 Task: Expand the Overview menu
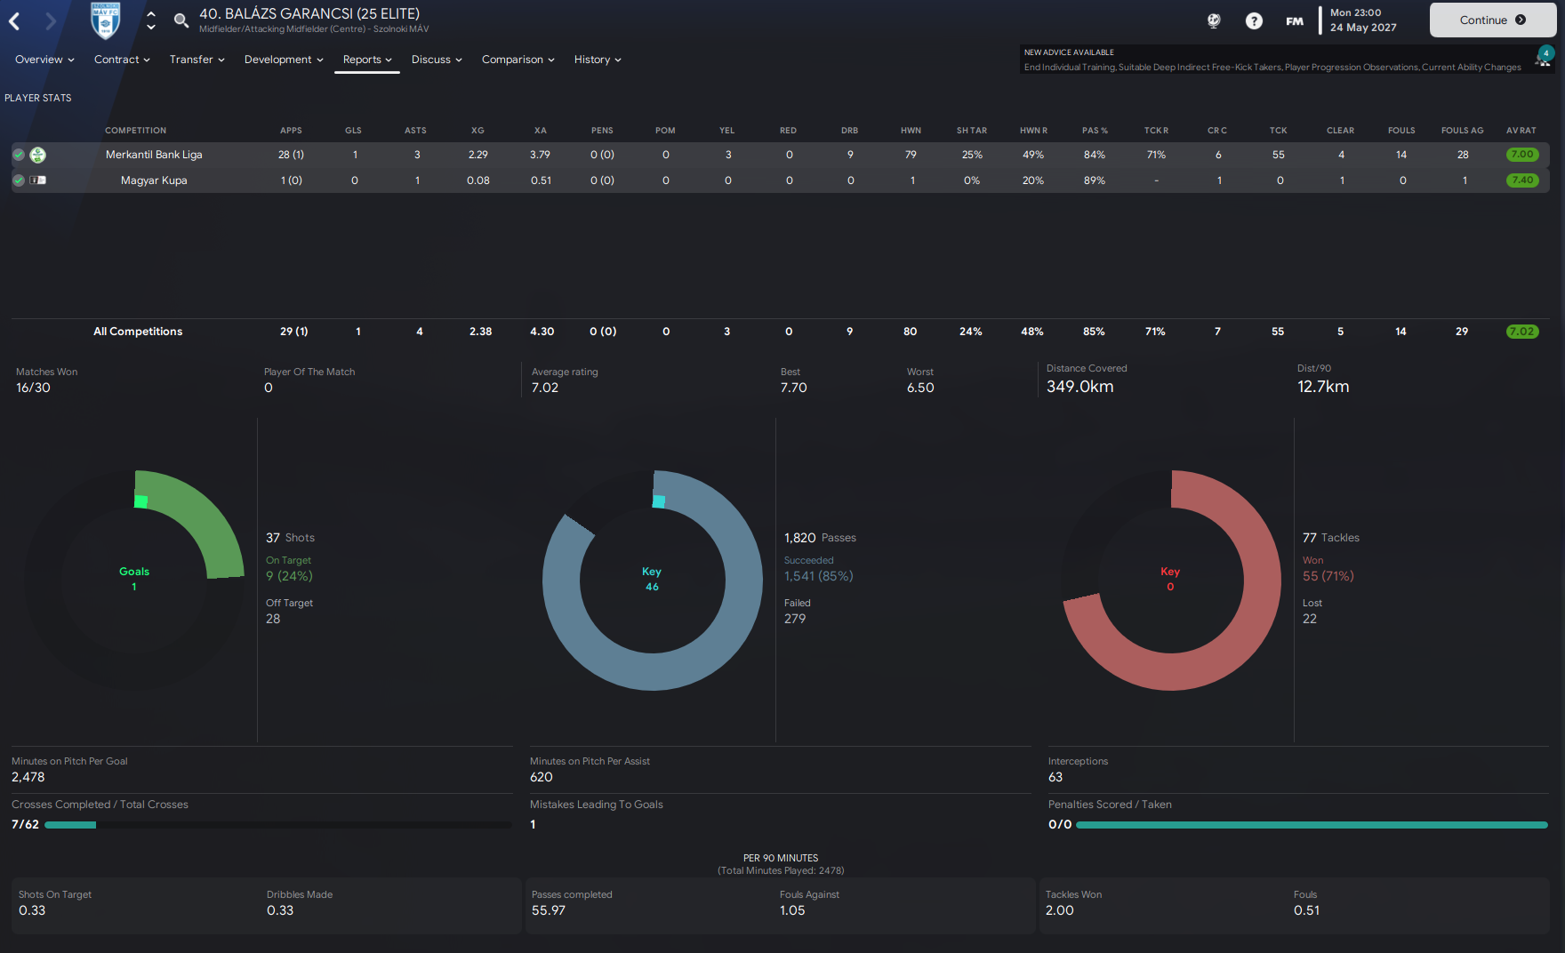[44, 60]
